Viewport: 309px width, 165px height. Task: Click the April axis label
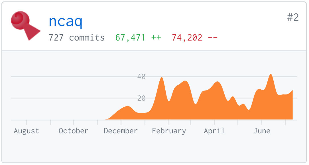pyautogui.click(x=214, y=131)
